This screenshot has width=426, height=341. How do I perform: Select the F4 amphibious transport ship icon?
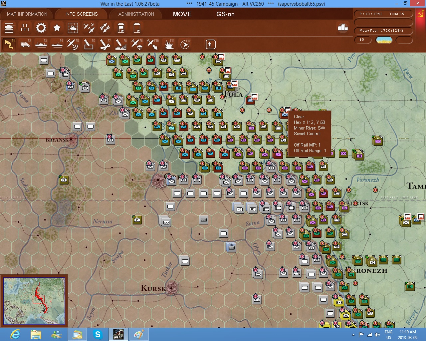click(x=57, y=44)
